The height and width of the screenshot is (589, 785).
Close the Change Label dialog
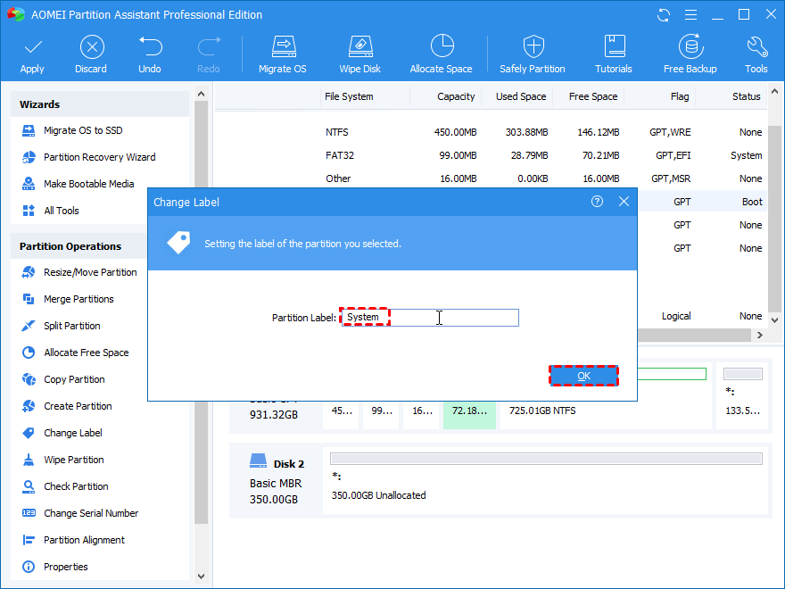(x=624, y=202)
